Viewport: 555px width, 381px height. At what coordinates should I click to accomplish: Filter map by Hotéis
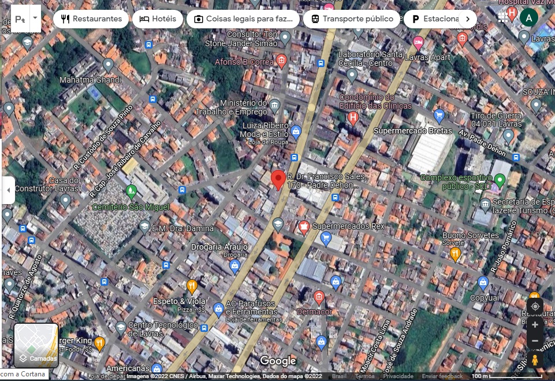point(158,19)
